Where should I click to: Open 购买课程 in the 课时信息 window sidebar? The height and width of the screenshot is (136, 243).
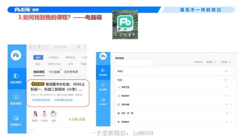103,87
